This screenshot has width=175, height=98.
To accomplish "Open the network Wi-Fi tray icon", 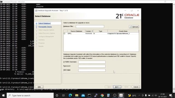I will pyautogui.click(x=153, y=96).
